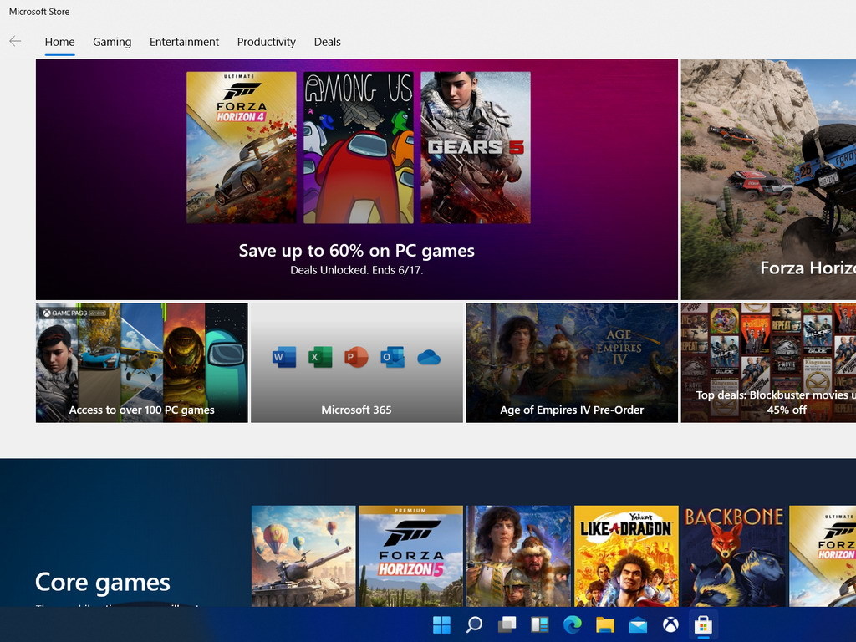Open the Forza Horizon 5 Premium game tile
Image resolution: width=856 pixels, height=642 pixels.
click(x=410, y=556)
